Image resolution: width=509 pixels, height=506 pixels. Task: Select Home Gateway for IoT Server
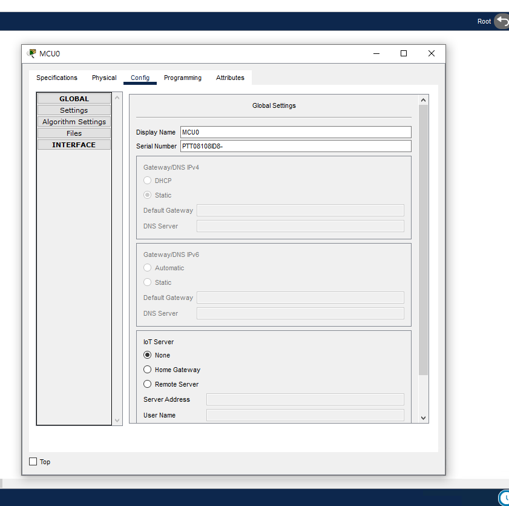click(x=148, y=370)
